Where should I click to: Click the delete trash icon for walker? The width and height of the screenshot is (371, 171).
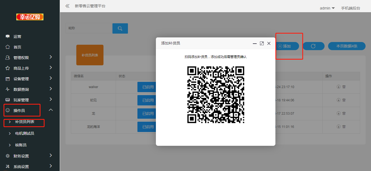[344, 87]
